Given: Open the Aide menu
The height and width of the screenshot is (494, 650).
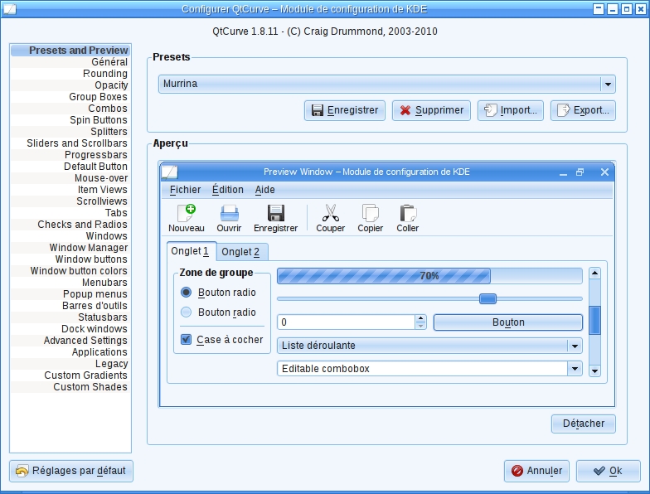Looking at the screenshot, I should tap(265, 190).
